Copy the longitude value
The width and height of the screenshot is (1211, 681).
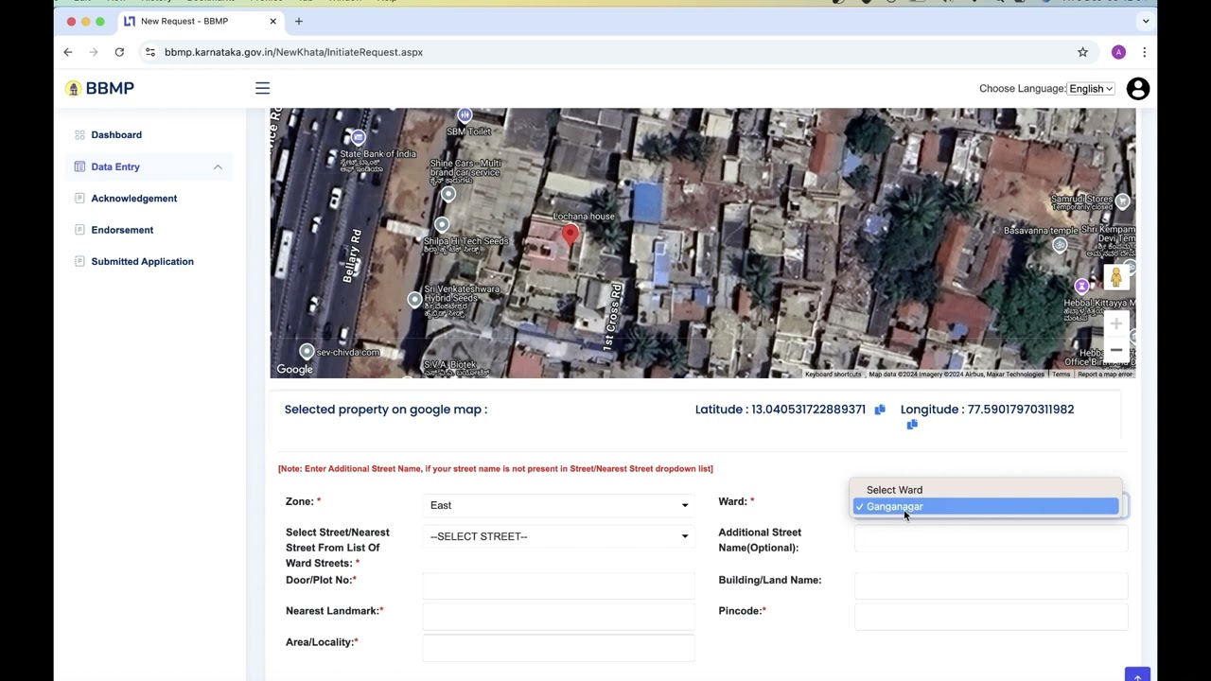pos(912,425)
